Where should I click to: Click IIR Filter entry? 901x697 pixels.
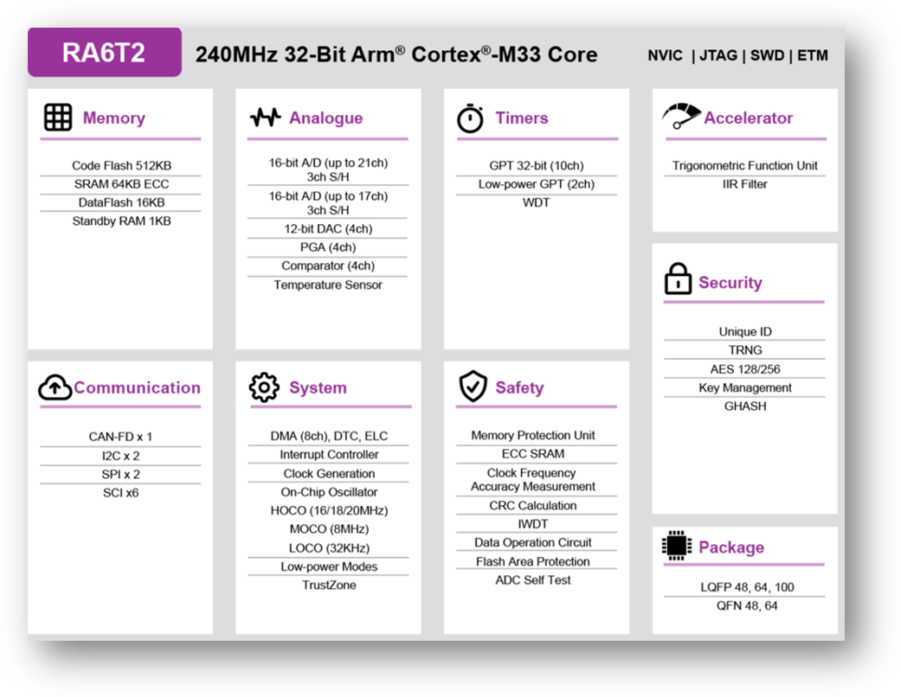point(744,183)
